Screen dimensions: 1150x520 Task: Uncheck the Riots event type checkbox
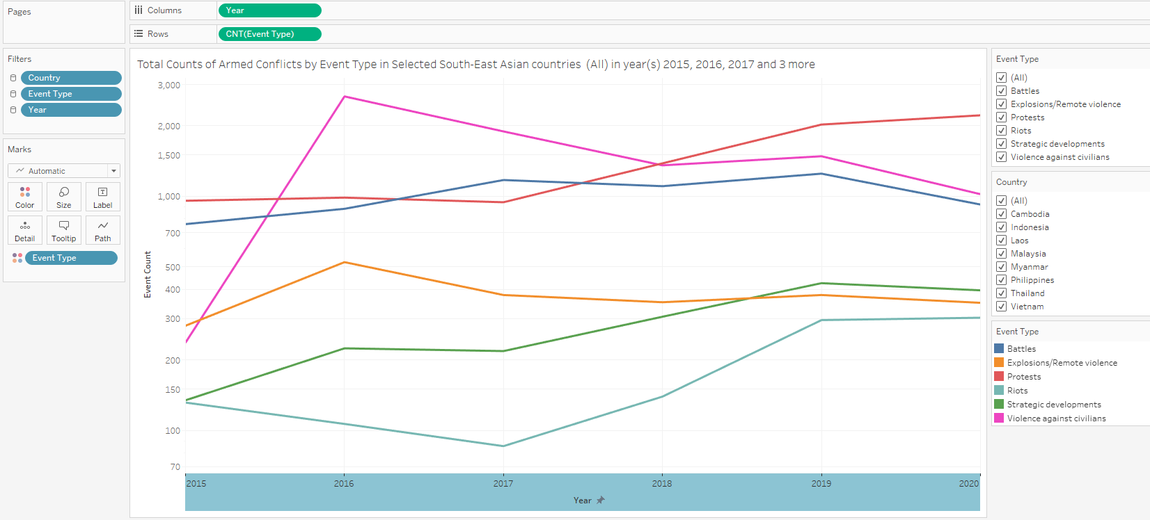point(1001,131)
